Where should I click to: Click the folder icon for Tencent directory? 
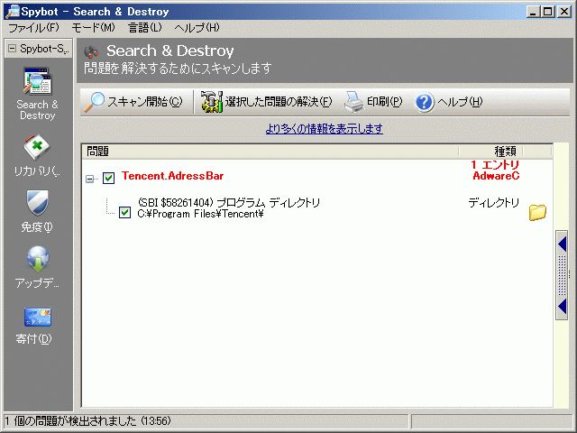coord(537,212)
